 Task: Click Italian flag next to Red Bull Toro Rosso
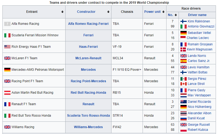[7, 116]
